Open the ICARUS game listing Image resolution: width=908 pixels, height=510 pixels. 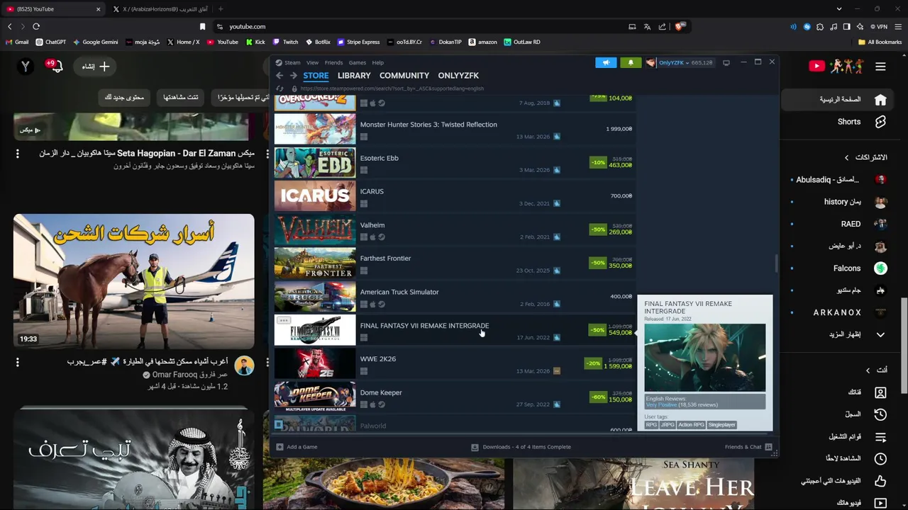click(x=454, y=196)
